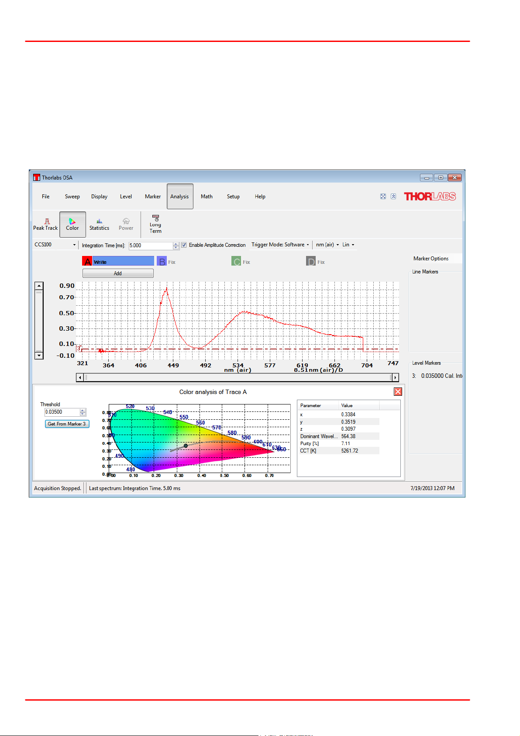Click the Power analysis icon

tap(126, 225)
